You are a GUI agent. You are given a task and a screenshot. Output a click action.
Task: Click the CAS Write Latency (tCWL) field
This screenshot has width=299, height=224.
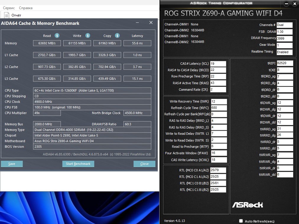coord(219,160)
